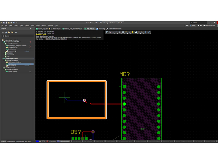The image size is (218, 164).
Task: Click the Undo arrow in the title bar
Action: (x=14, y=23)
